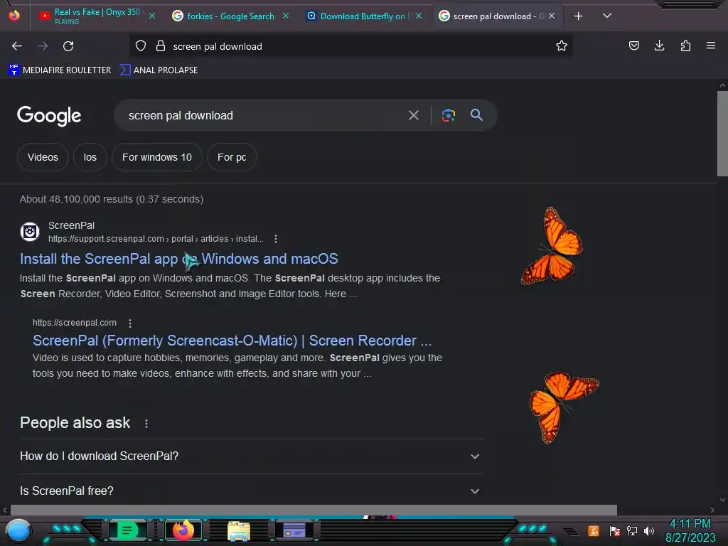Image resolution: width=728 pixels, height=546 pixels.
Task: Save page to Pocket
Action: [x=633, y=46]
